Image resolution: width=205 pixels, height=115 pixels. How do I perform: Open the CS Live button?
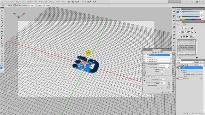[200, 2]
